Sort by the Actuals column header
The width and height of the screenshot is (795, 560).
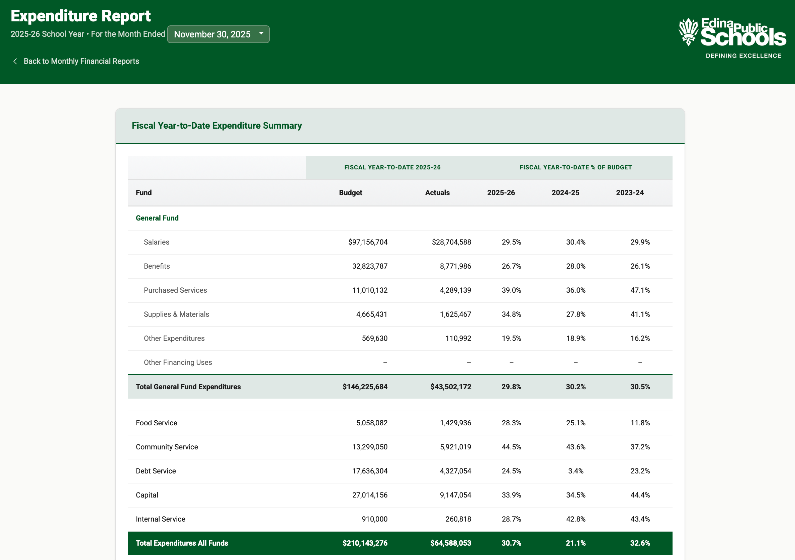(x=437, y=192)
